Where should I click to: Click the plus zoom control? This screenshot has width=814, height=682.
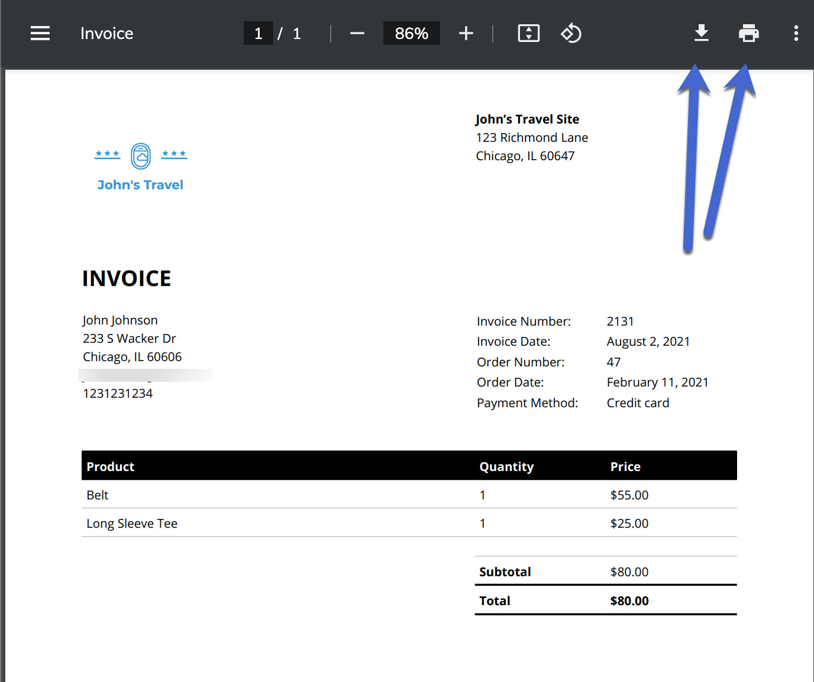[466, 33]
